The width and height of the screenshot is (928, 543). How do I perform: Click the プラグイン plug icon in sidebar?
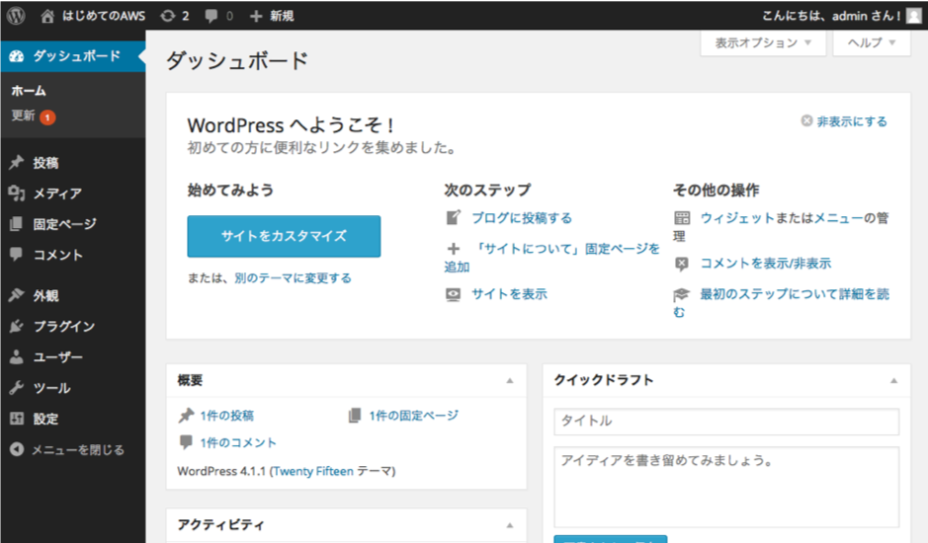click(x=17, y=326)
